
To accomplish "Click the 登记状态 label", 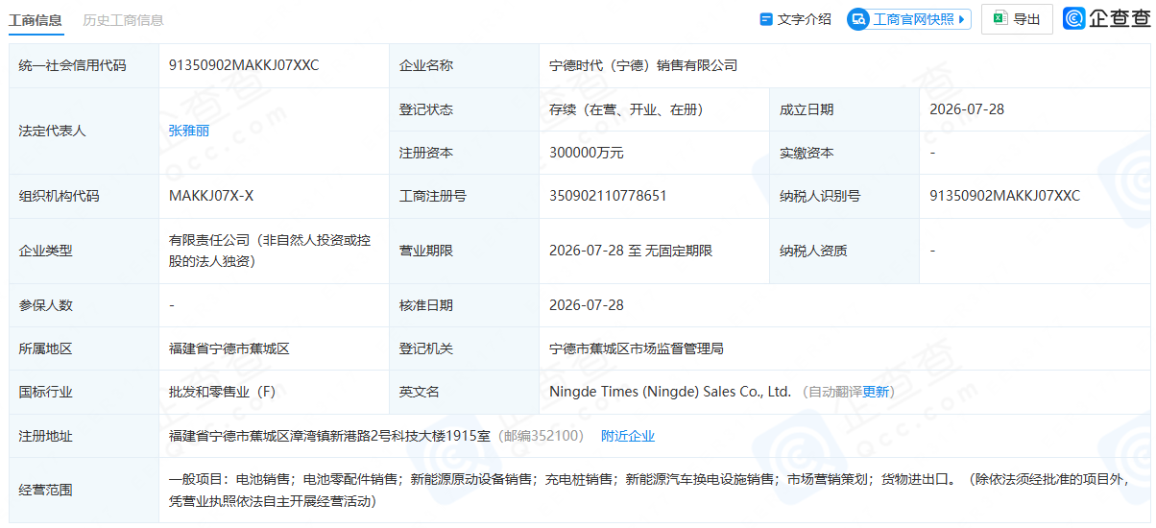I will tap(426, 109).
